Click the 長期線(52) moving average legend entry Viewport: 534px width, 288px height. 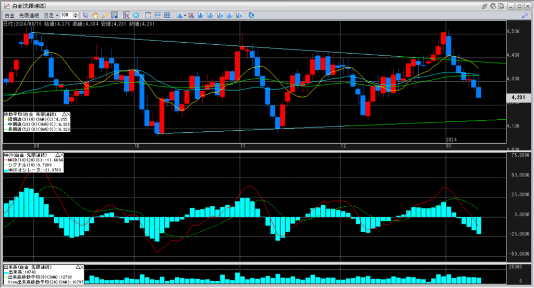click(x=37, y=130)
